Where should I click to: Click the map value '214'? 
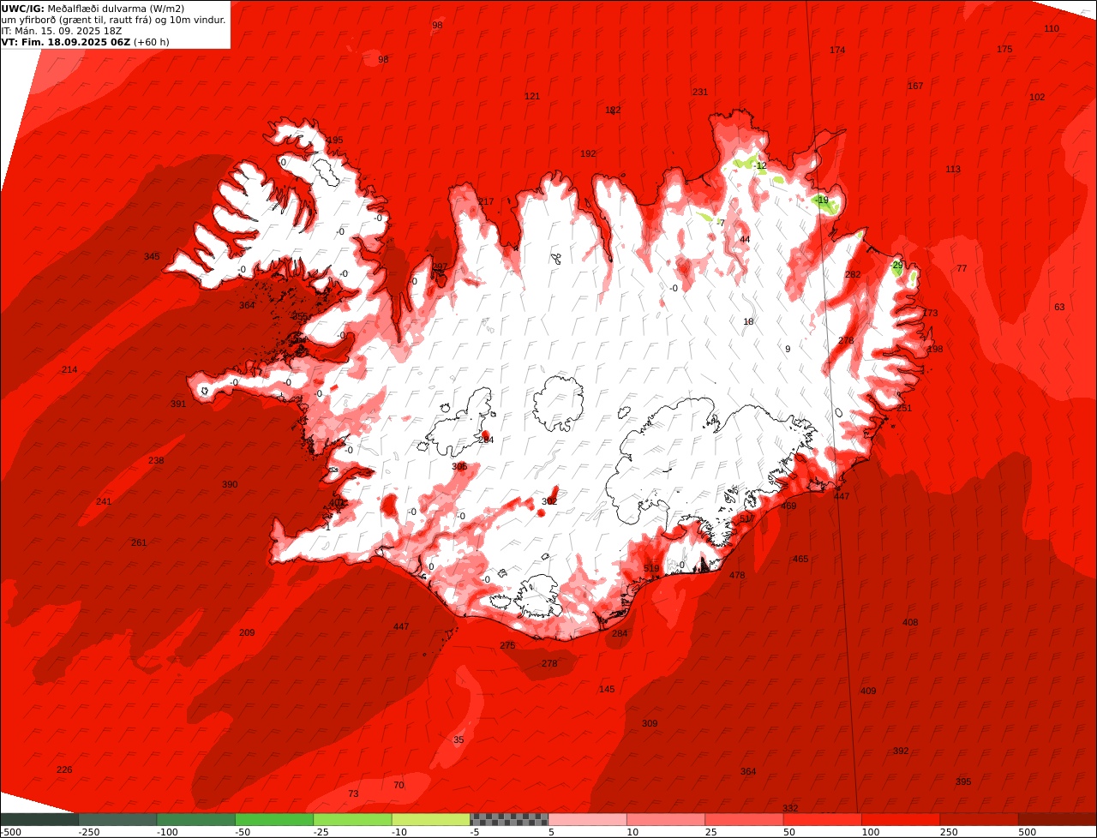[69, 369]
